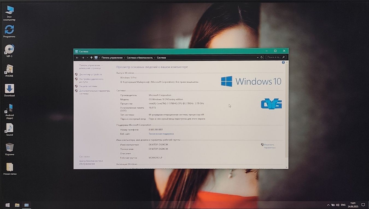
Task: Expand the chevron after Панель управления breadcrumb
Action: pyautogui.click(x=125, y=58)
